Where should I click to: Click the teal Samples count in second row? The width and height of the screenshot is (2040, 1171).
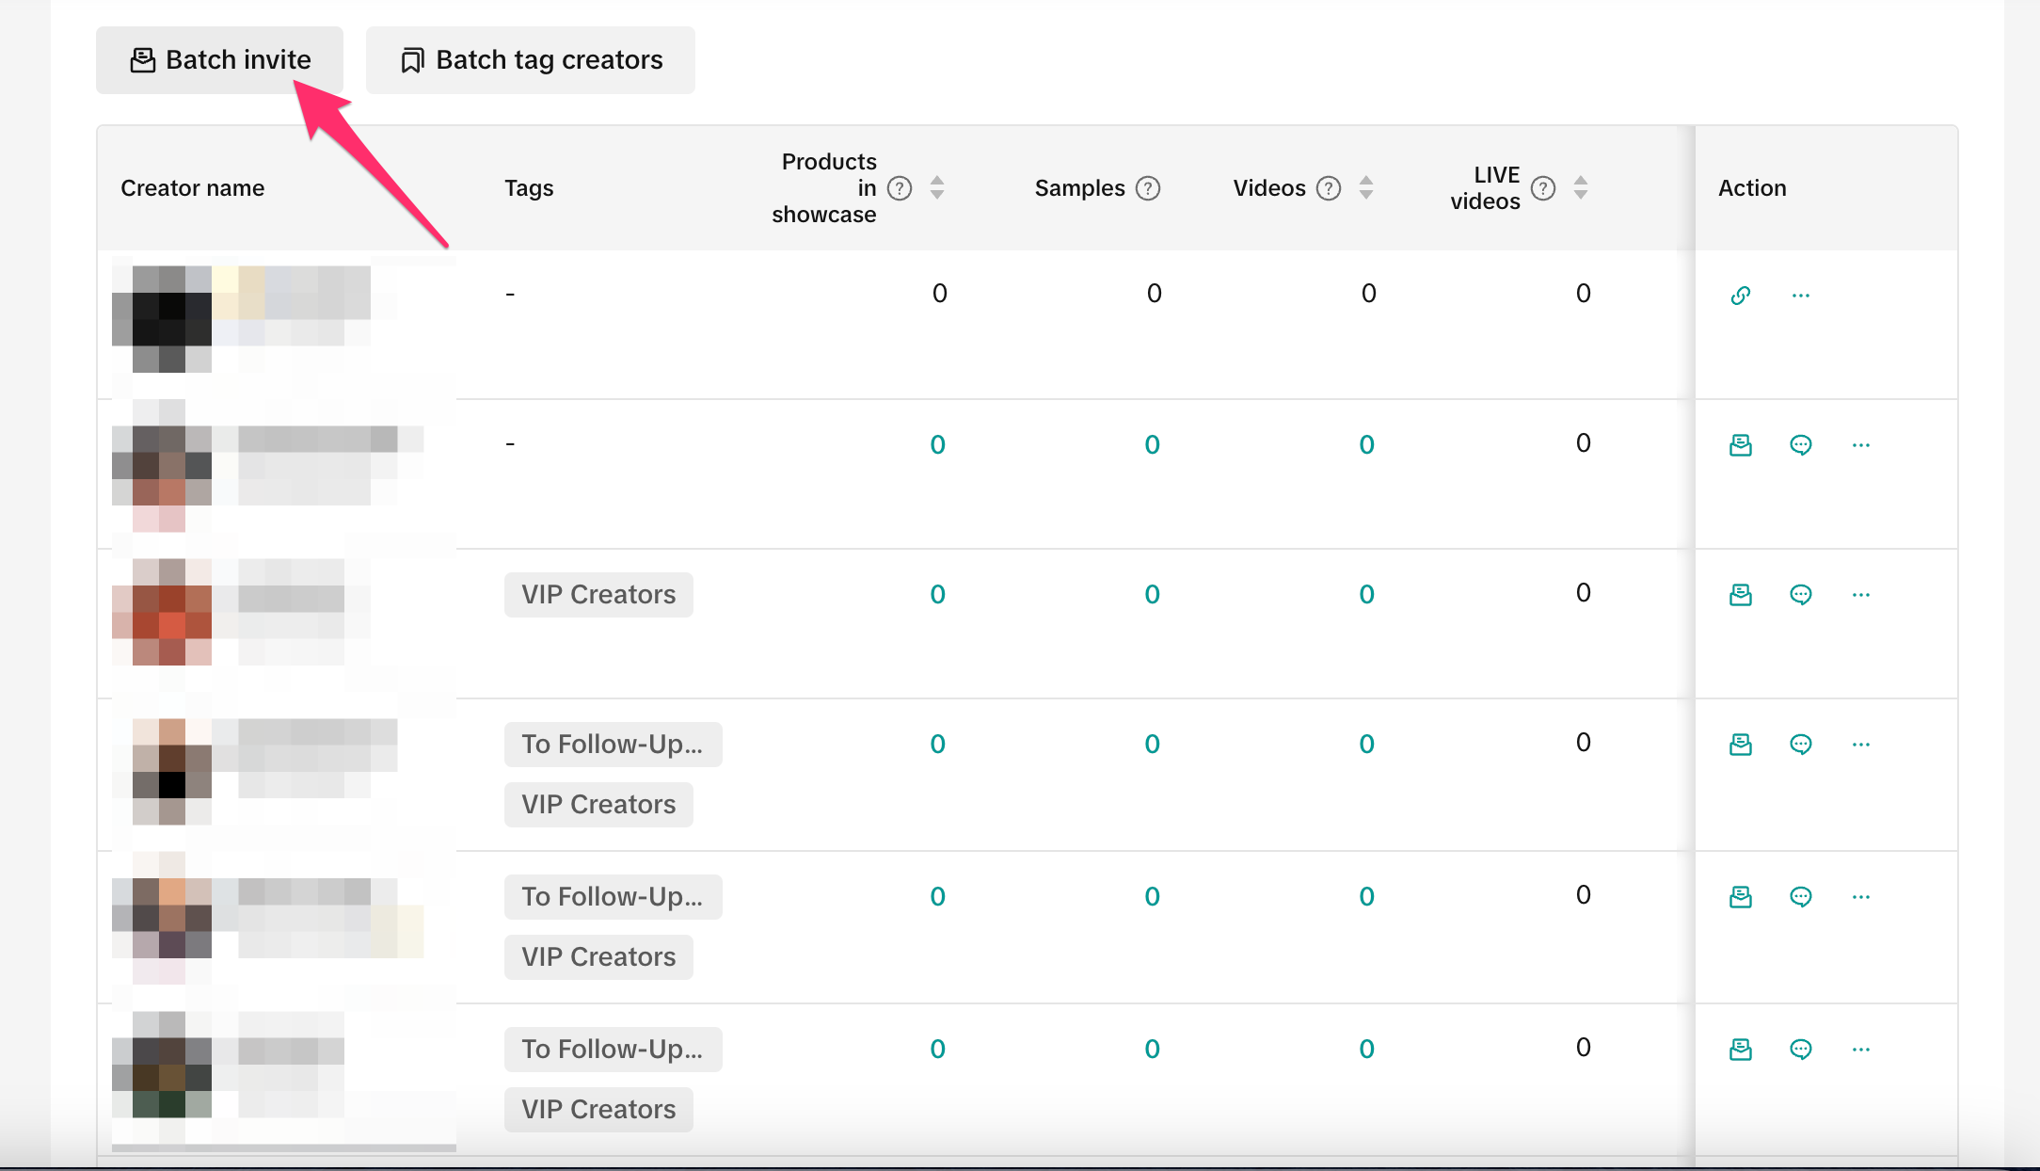click(x=1152, y=445)
